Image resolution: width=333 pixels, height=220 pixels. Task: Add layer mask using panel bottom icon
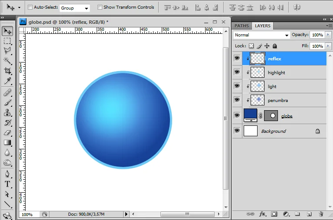274,214
